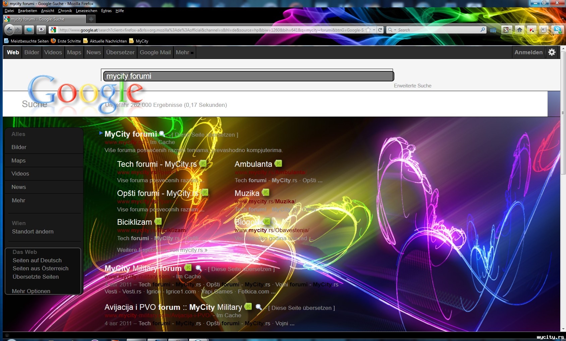Go to the home page icon
Viewport: 566px width, 341px height.
[519, 30]
